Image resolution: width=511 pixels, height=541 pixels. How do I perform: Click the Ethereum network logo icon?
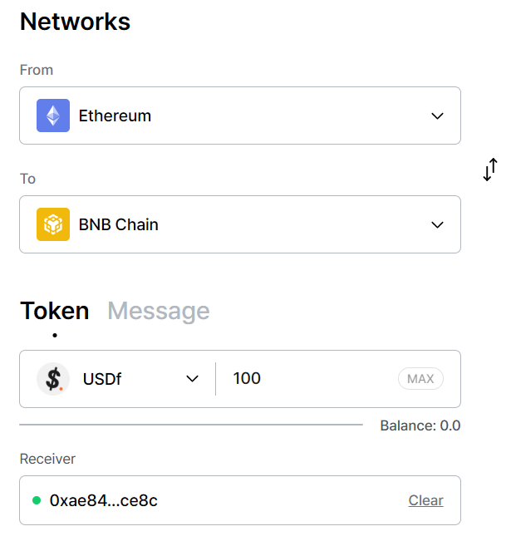[53, 116]
